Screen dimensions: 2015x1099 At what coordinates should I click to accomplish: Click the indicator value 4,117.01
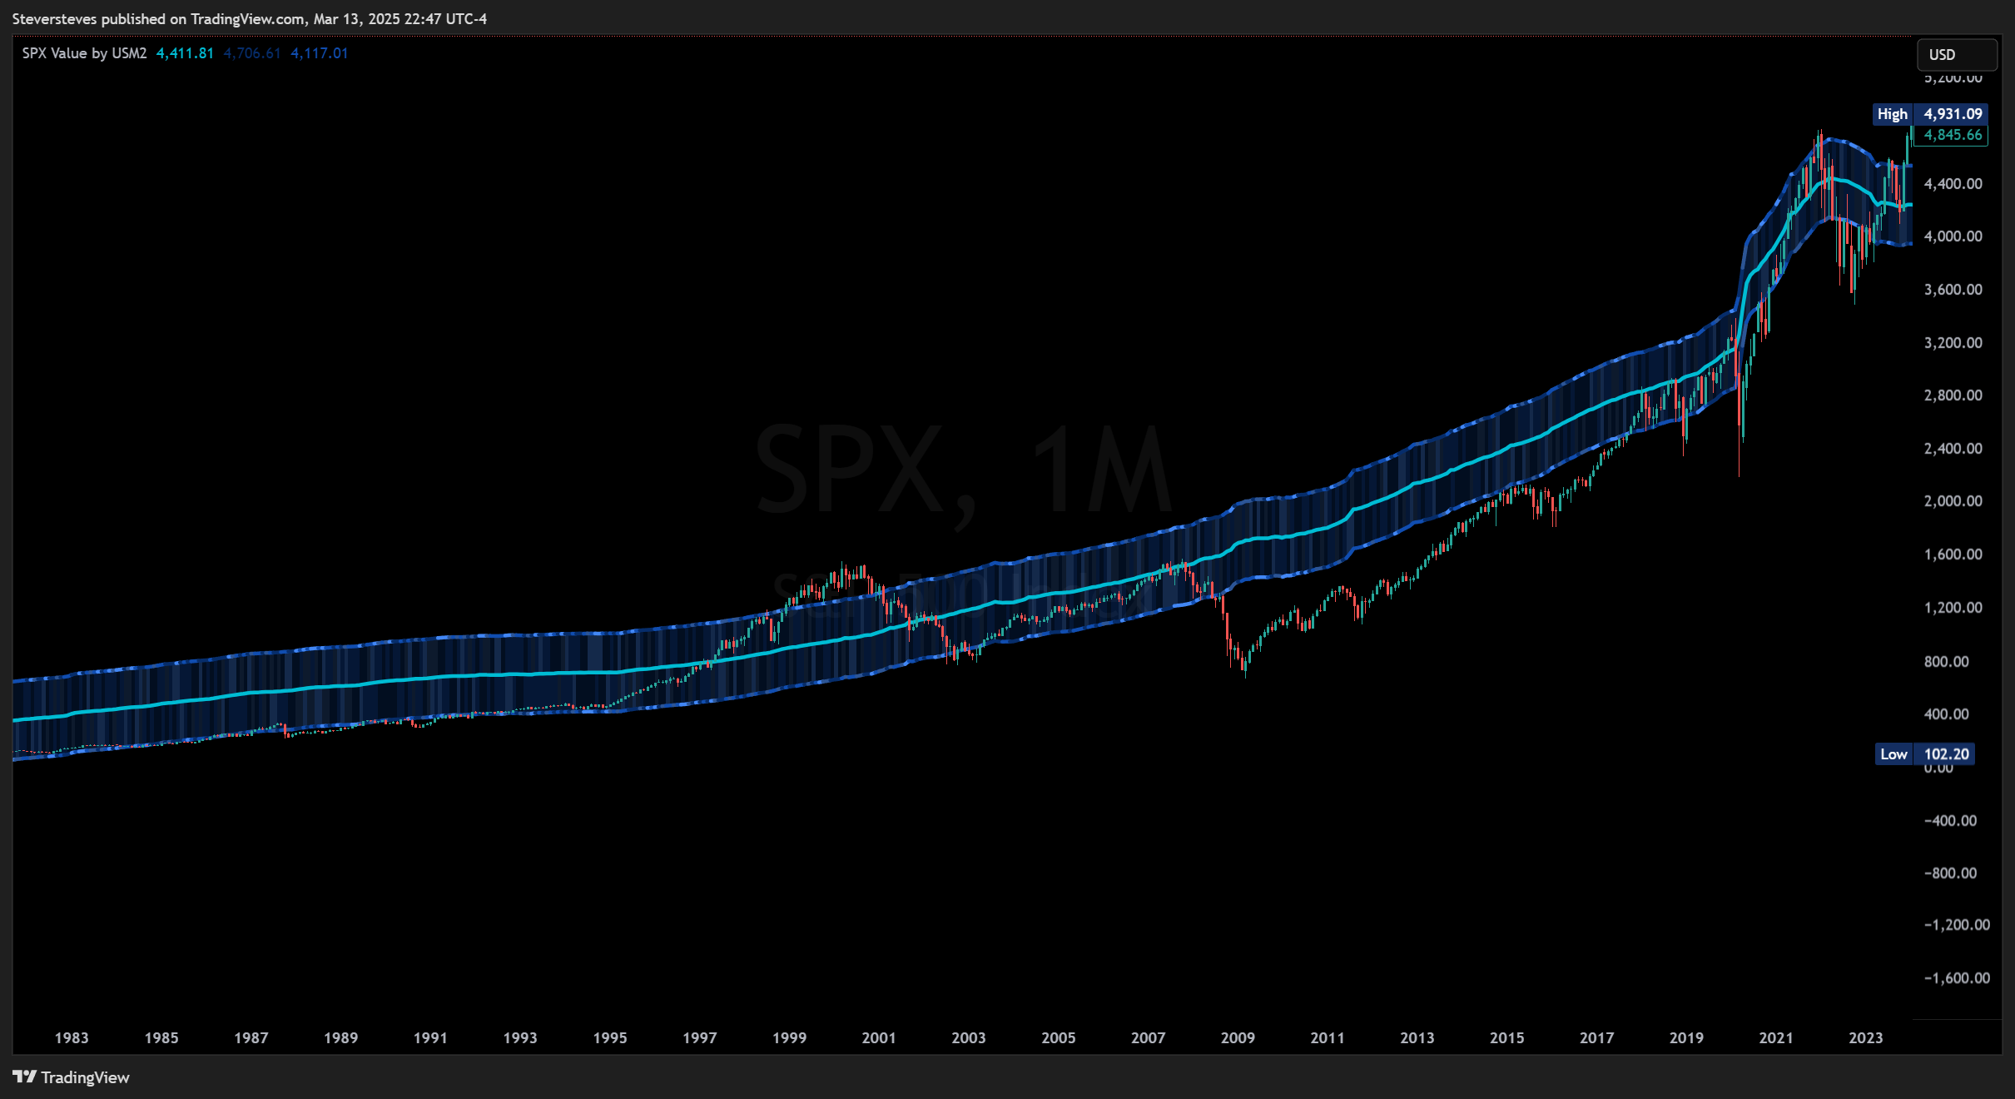(320, 53)
